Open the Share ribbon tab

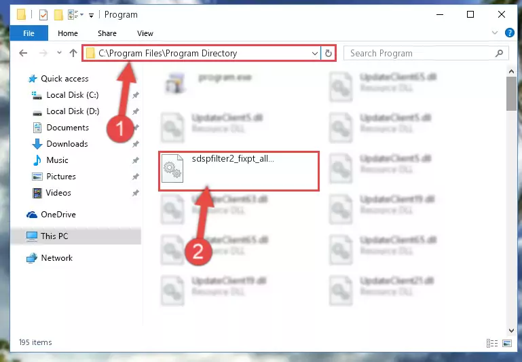click(x=107, y=33)
